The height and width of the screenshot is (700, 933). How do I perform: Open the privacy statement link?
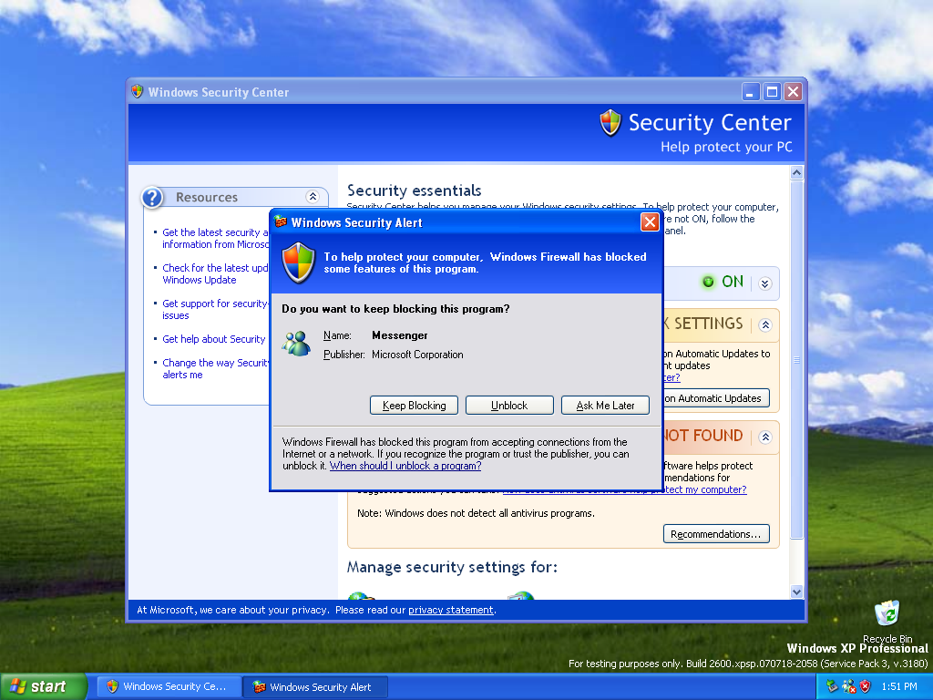click(x=450, y=610)
